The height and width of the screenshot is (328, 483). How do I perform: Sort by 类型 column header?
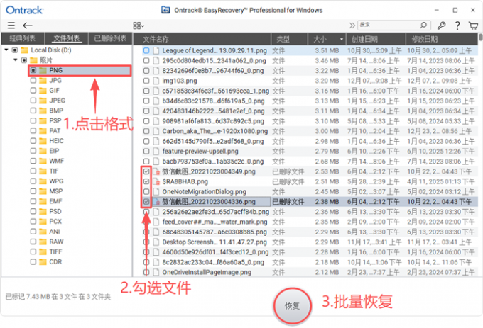(x=289, y=39)
